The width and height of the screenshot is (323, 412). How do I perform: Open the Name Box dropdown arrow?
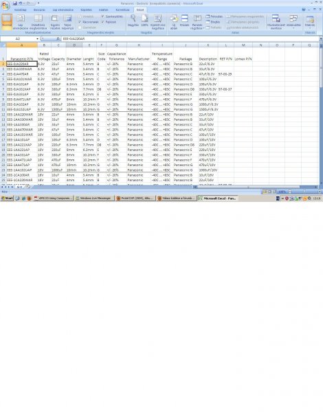[37, 39]
